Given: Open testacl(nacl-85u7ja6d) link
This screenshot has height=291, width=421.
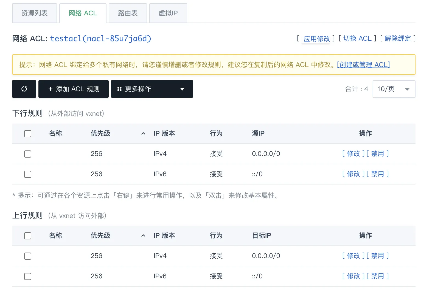Looking at the screenshot, I should click(x=101, y=38).
